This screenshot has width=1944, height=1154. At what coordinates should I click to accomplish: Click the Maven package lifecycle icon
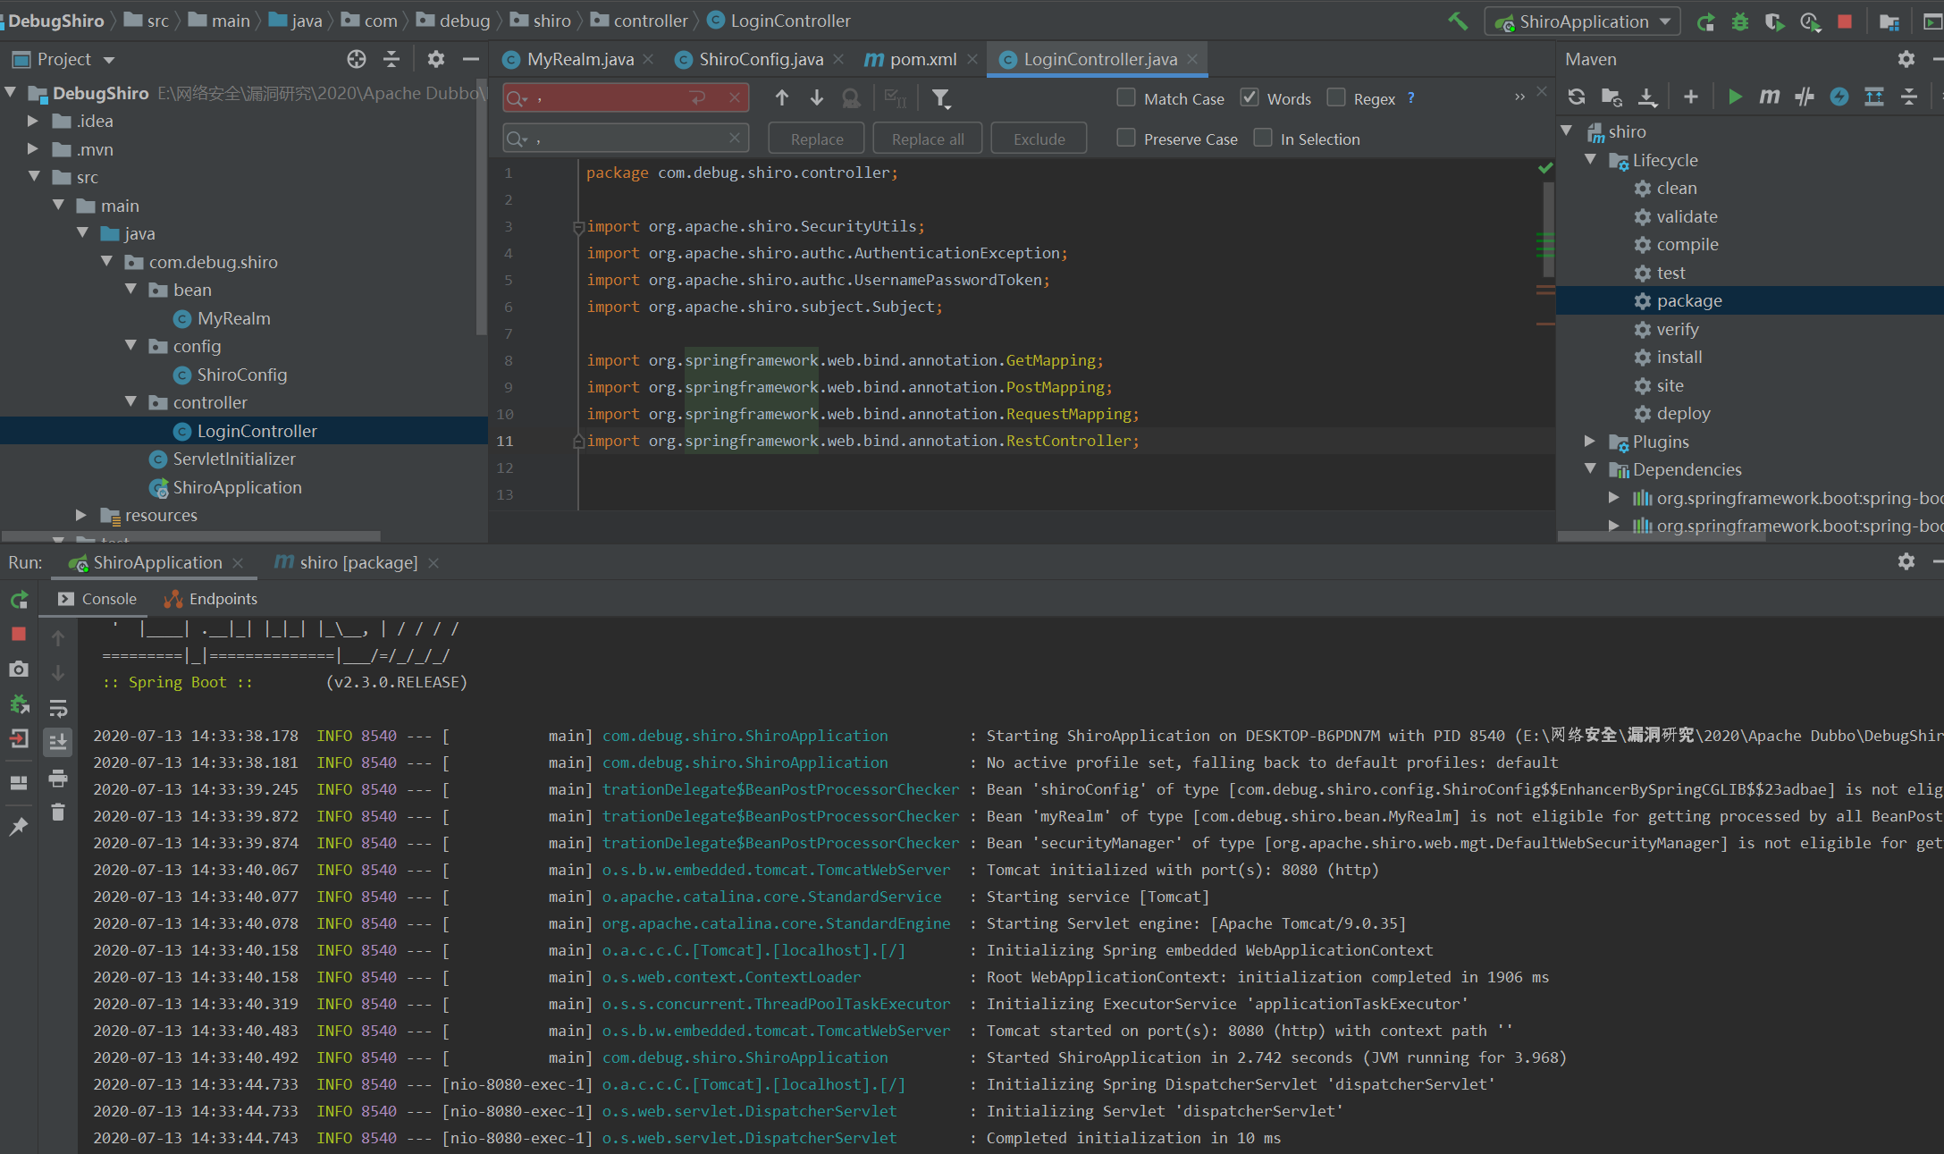tap(1644, 301)
